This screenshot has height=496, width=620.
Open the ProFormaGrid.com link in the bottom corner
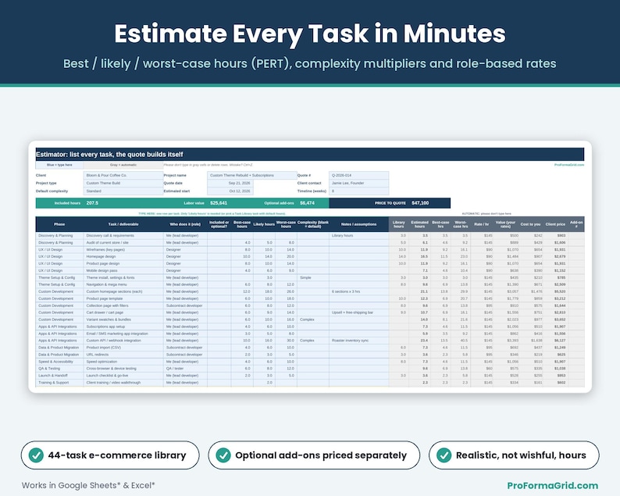[552, 485]
